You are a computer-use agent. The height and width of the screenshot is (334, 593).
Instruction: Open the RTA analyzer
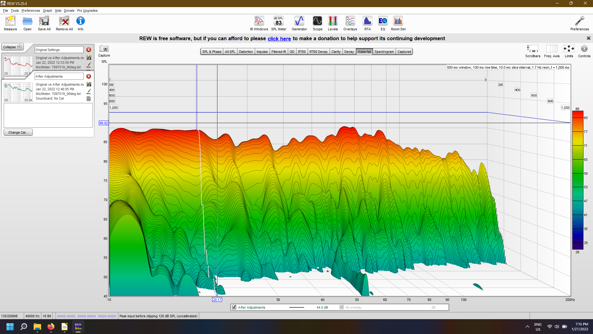click(367, 24)
